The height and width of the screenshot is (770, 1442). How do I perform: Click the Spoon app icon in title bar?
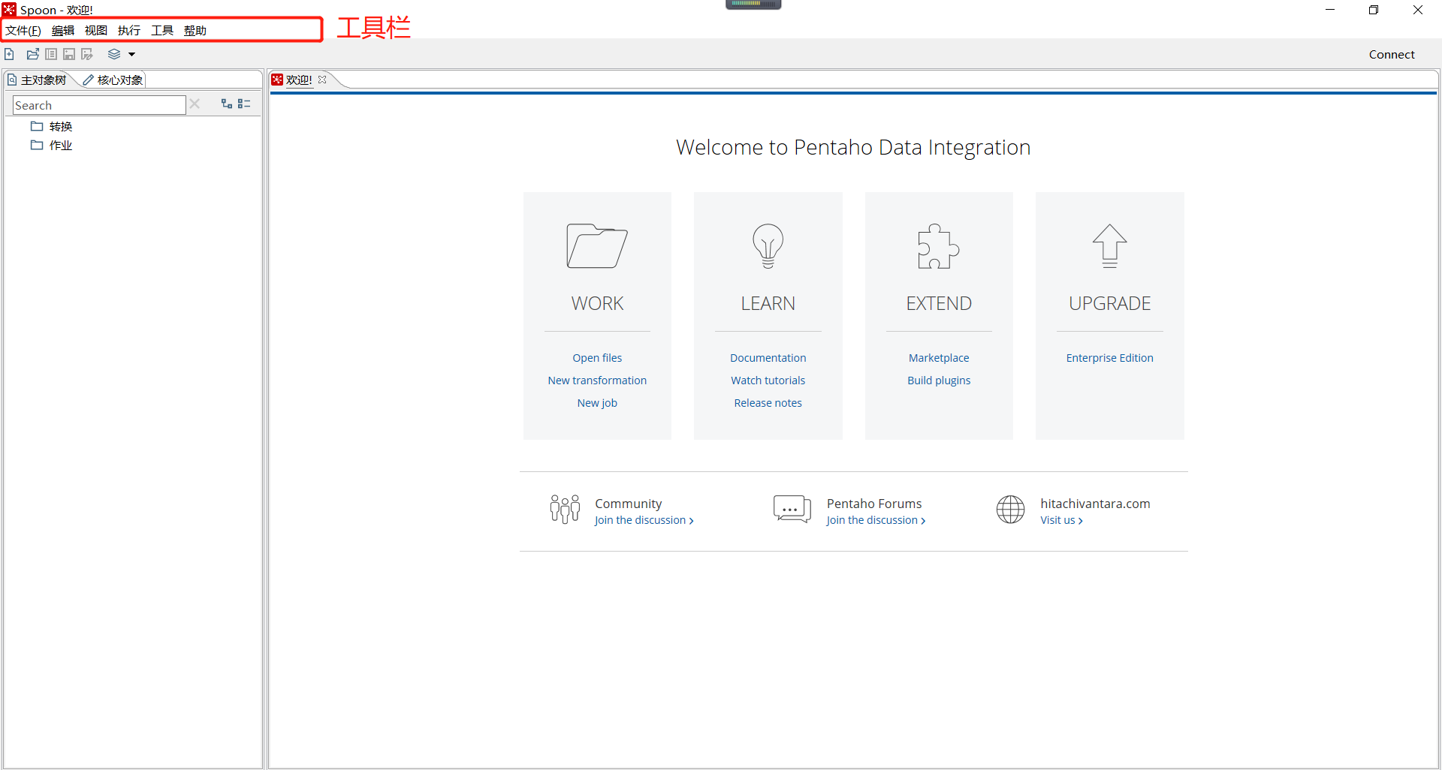pos(9,9)
